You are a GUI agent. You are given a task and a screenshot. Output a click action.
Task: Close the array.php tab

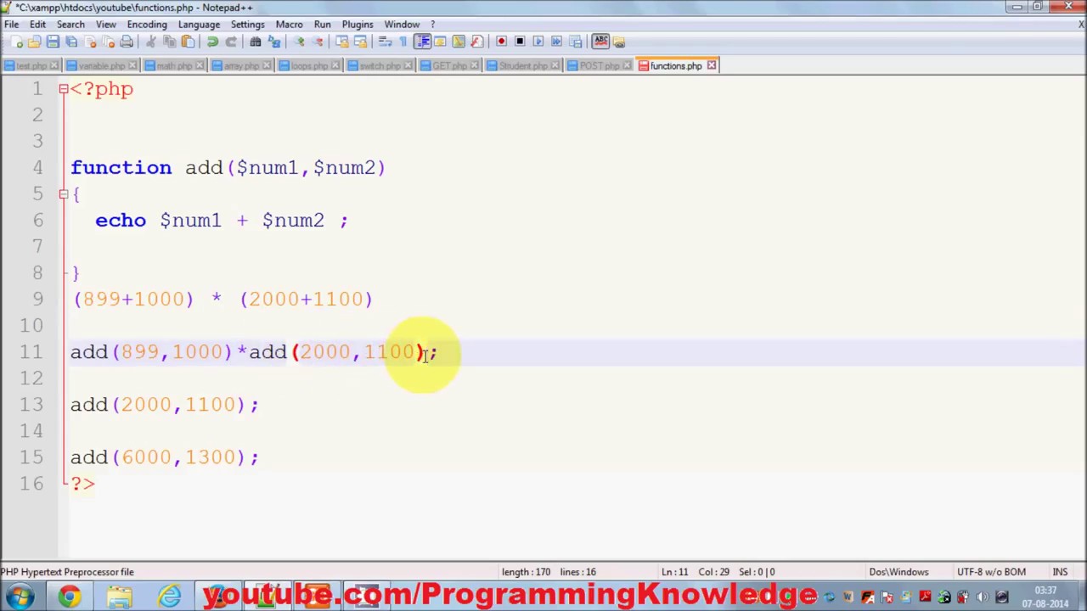[x=267, y=65]
